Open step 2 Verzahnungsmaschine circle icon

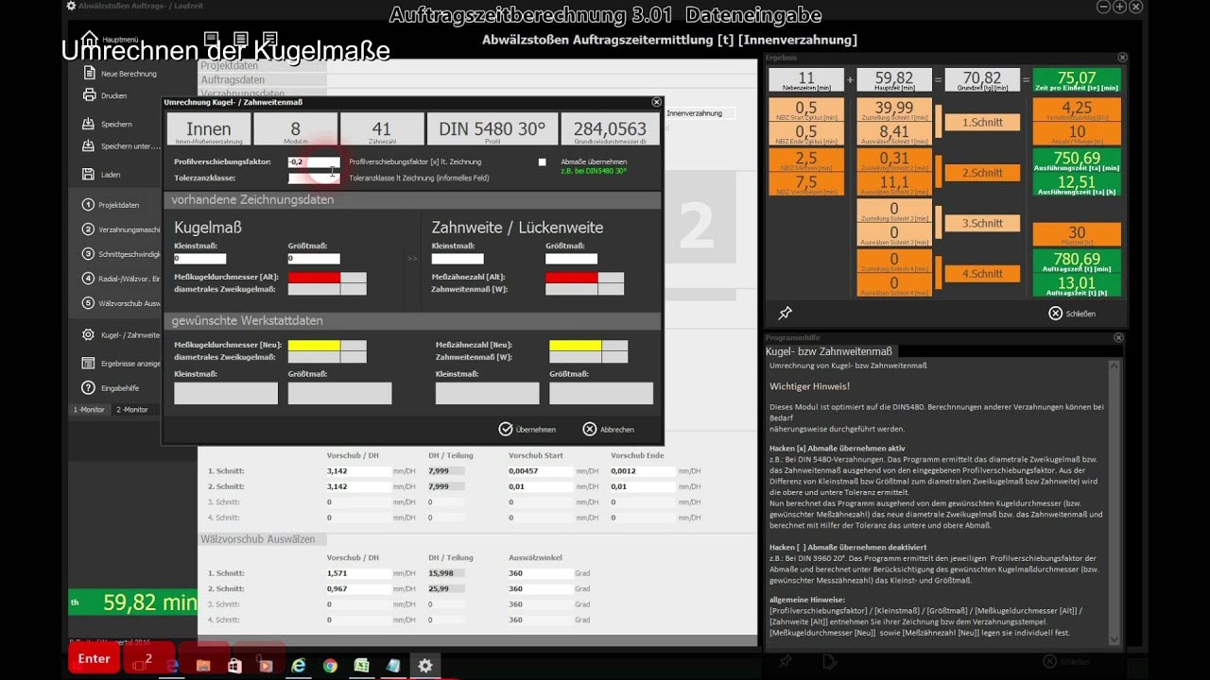tap(89, 229)
